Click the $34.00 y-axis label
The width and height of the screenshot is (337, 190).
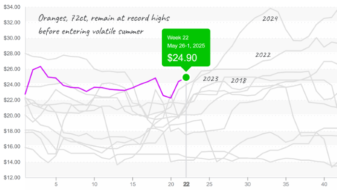click(12, 7)
